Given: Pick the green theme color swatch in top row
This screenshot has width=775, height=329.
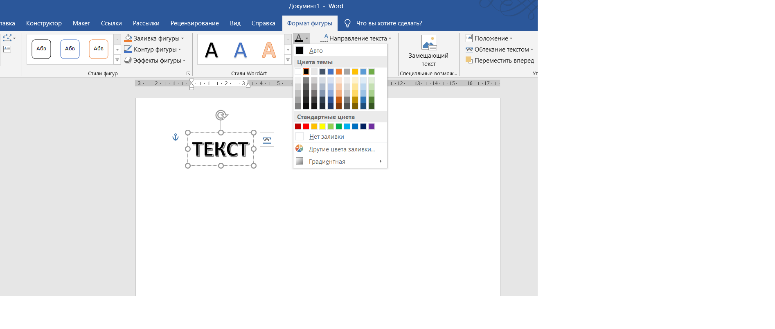Looking at the screenshot, I should [x=372, y=72].
